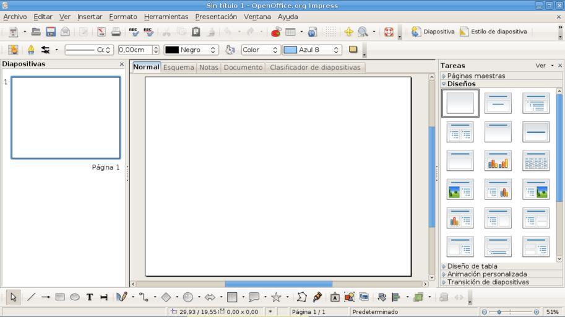Viewport: 565px width, 317px height.
Task: Open the Callouts shapes tool
Action: coord(254,297)
